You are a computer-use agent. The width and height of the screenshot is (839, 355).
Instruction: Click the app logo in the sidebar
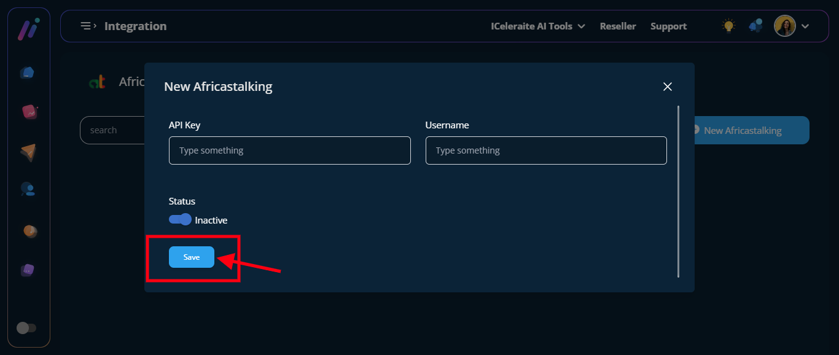(28, 29)
